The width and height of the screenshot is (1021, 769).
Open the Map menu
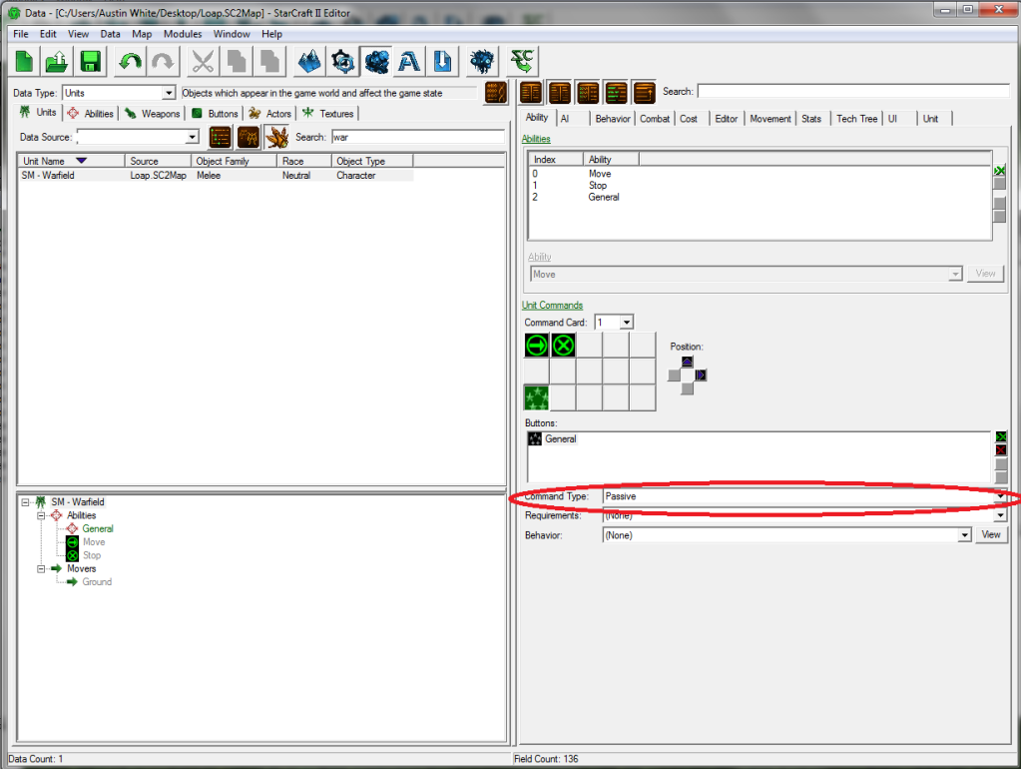point(142,34)
